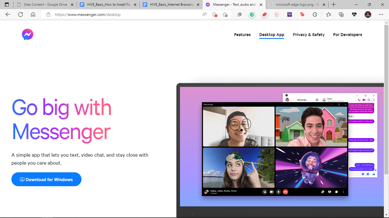Close the microsoft edge logo png tab
This screenshot has height=218, width=389.
coord(324,5)
